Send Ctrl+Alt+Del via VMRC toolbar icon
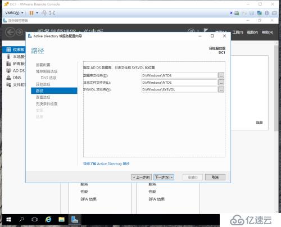The image size is (281, 227). click(x=44, y=13)
